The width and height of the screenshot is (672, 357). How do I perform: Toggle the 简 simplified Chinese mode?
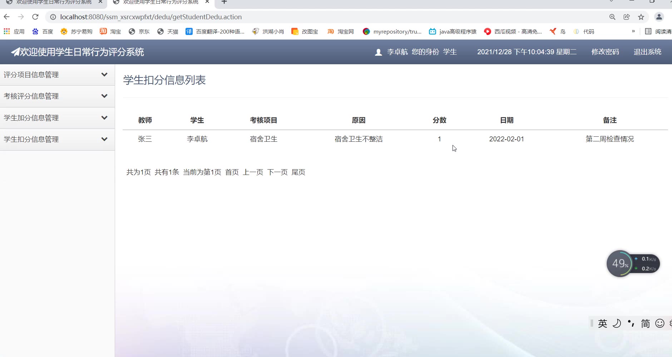[645, 323]
